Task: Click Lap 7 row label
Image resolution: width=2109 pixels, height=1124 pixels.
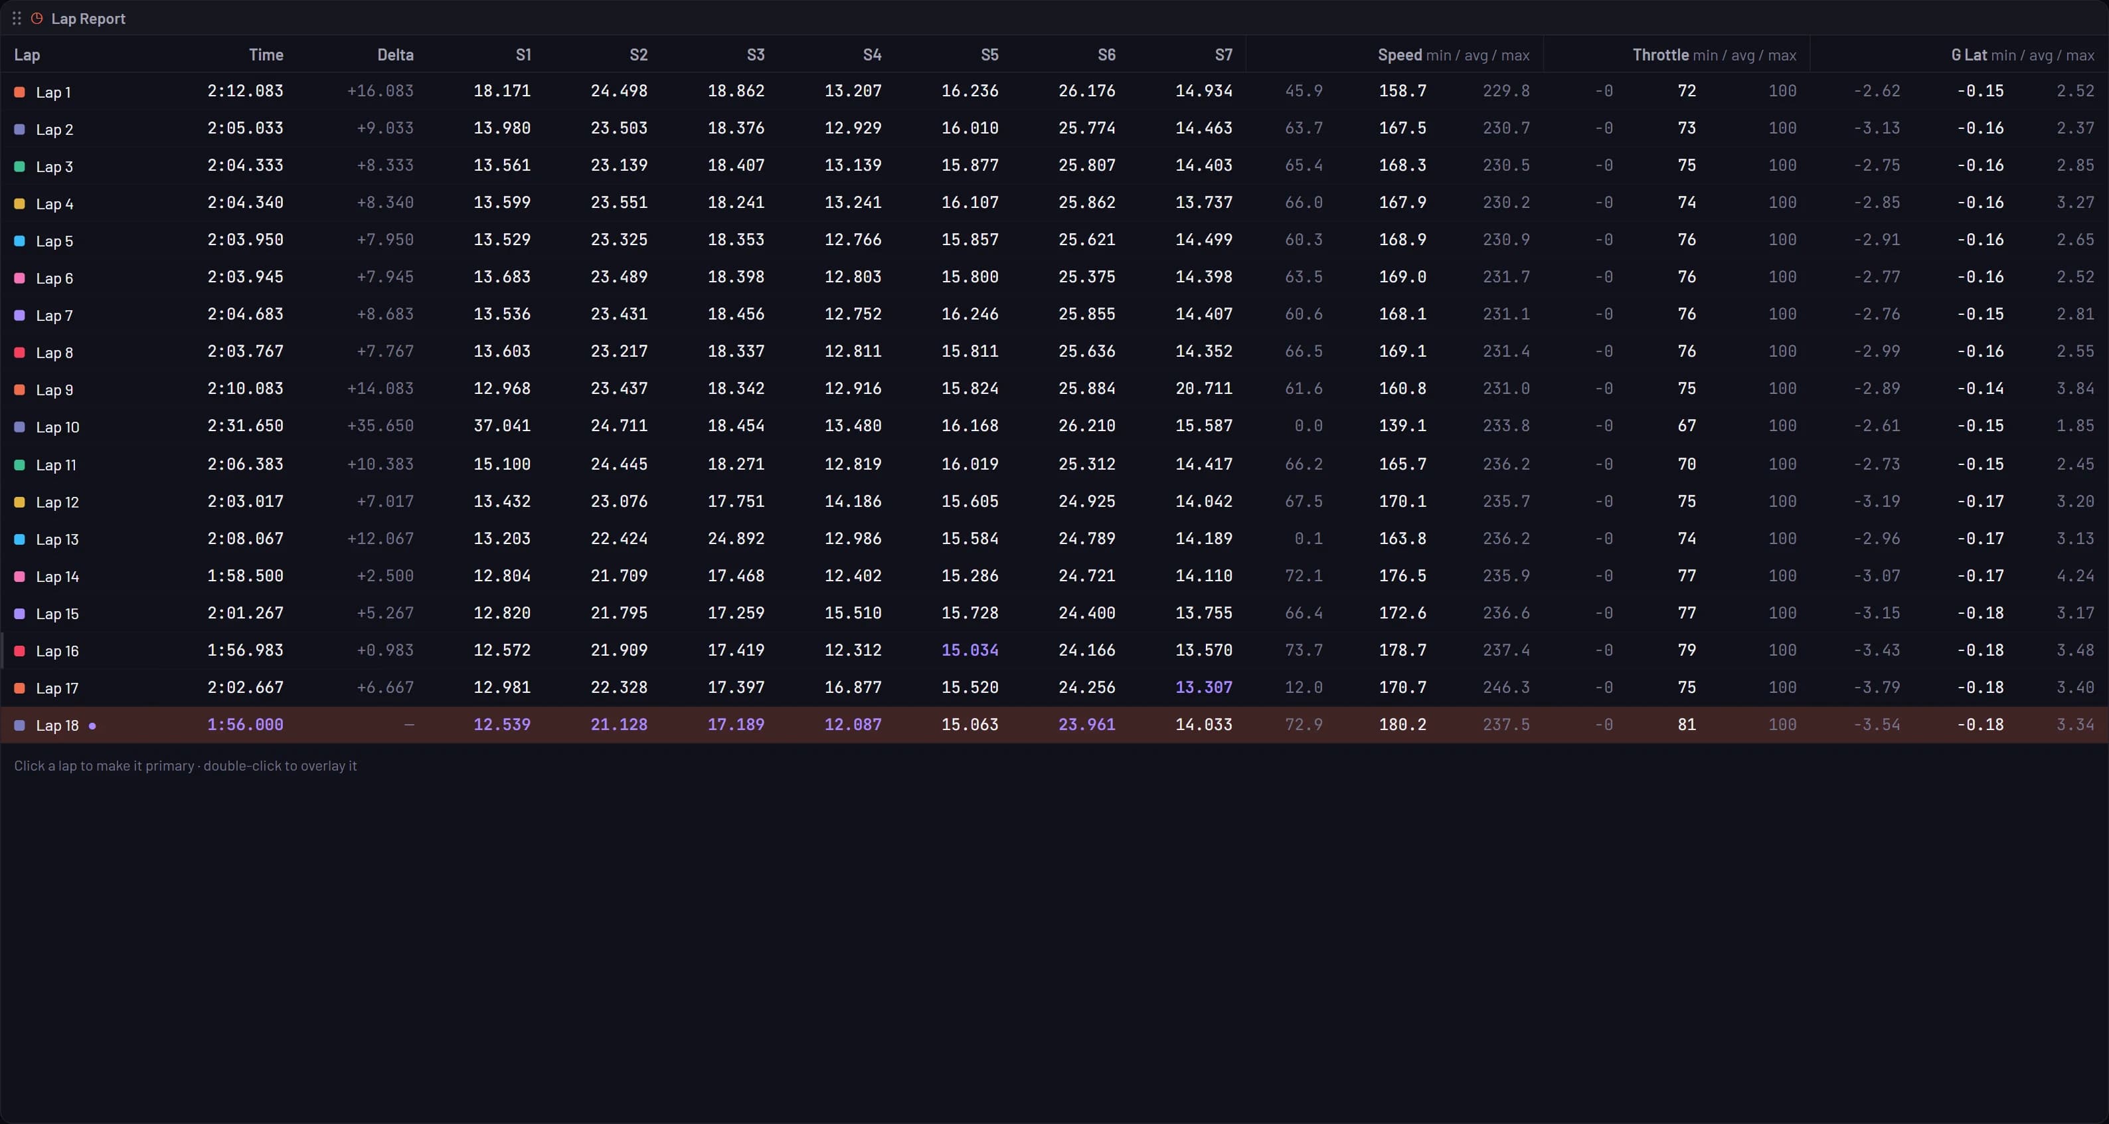Action: (x=54, y=316)
